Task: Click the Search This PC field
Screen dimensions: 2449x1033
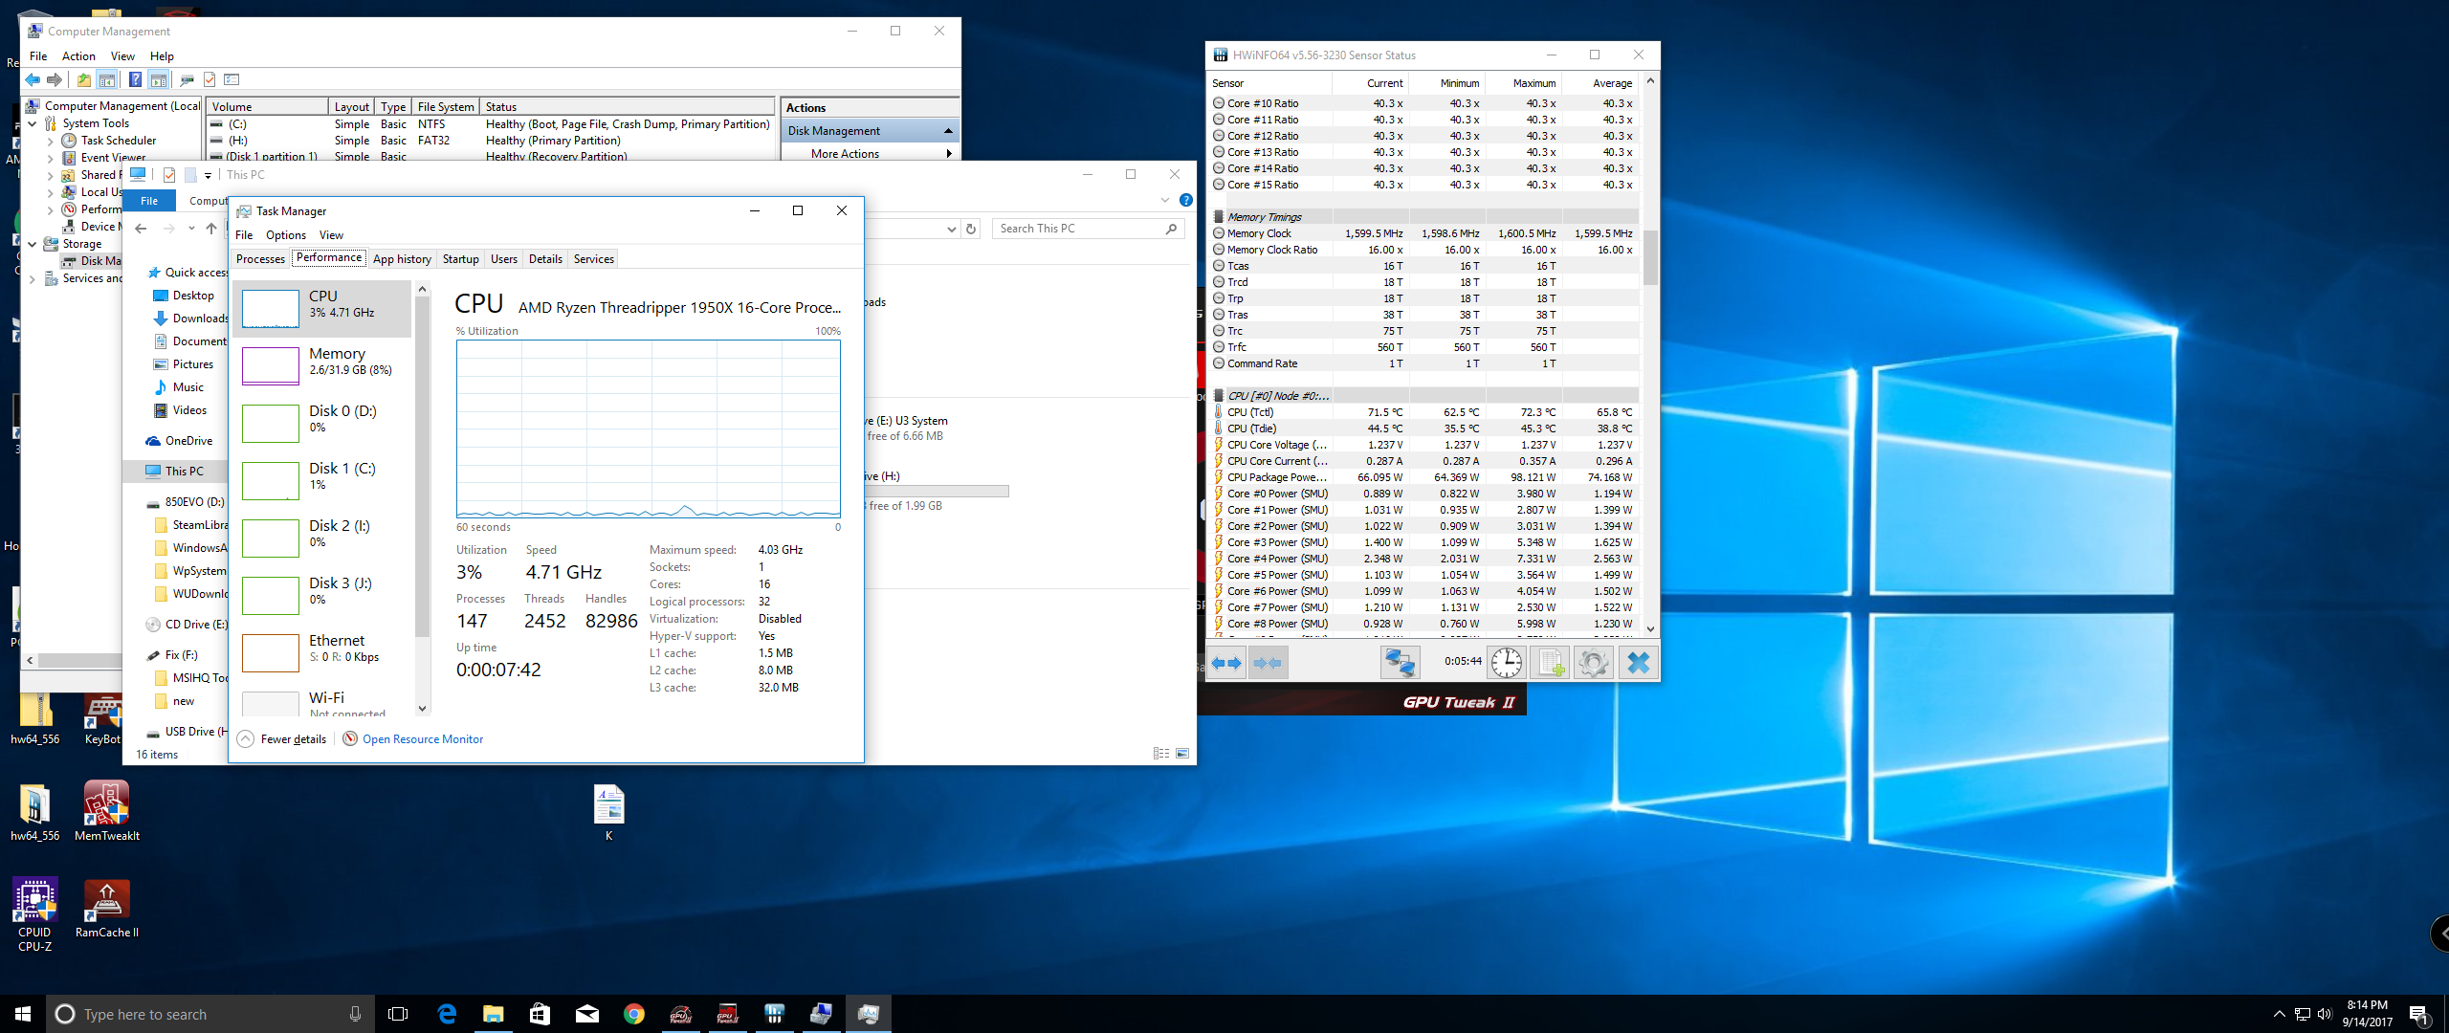Action: (x=1089, y=229)
